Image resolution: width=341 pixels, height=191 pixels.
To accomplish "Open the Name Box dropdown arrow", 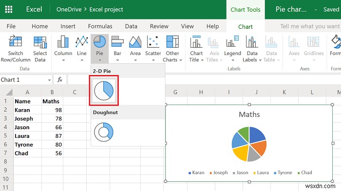I will tap(49, 80).
